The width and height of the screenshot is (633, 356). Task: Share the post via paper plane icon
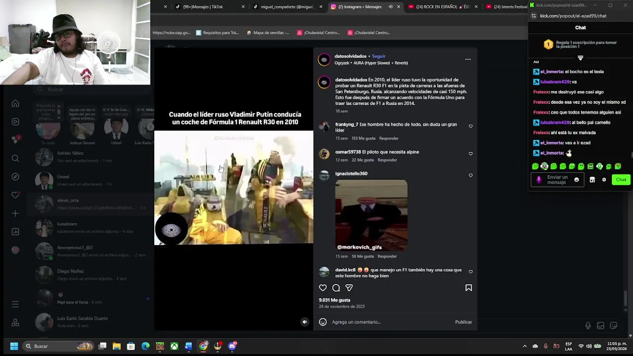(349, 288)
